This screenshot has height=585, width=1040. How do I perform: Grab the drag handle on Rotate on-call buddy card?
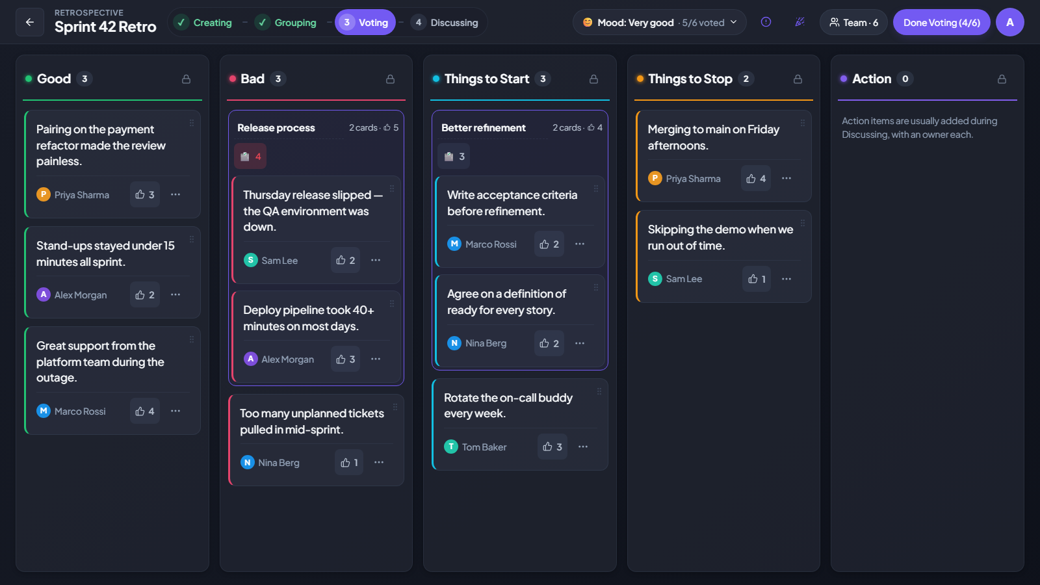tap(599, 391)
